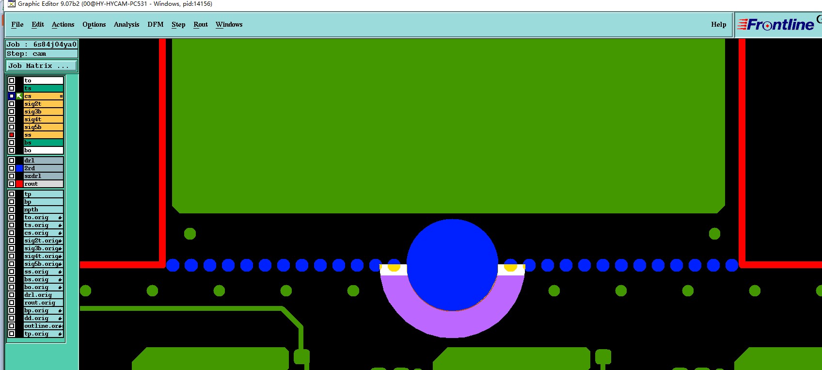Select the rout.orig layer name
Viewport: 822px width, 370px height.
pyautogui.click(x=44, y=303)
